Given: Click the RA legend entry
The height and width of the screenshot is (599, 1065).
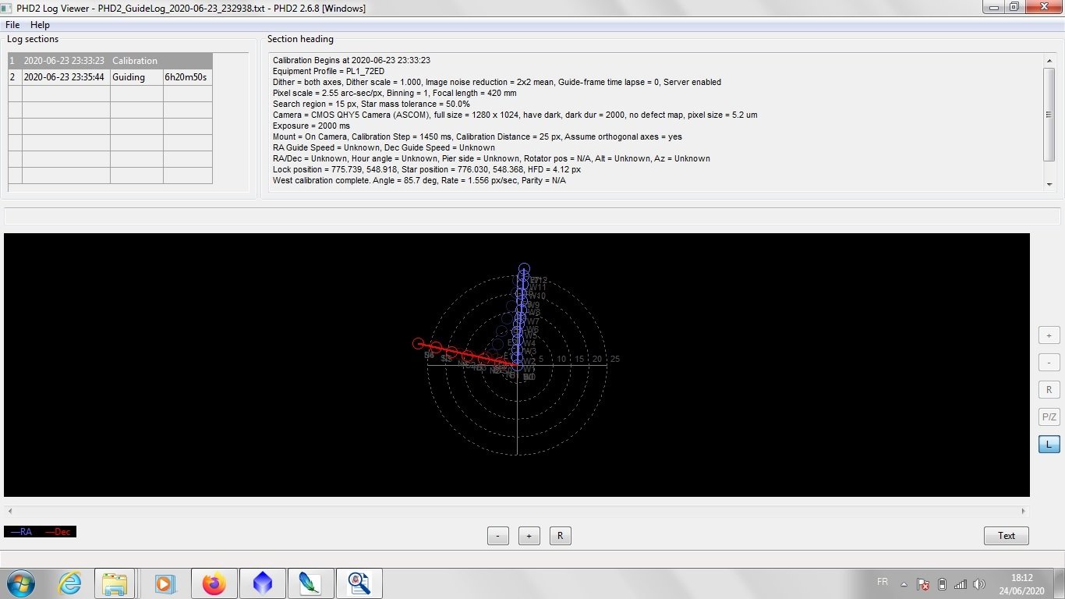Looking at the screenshot, I should point(22,532).
